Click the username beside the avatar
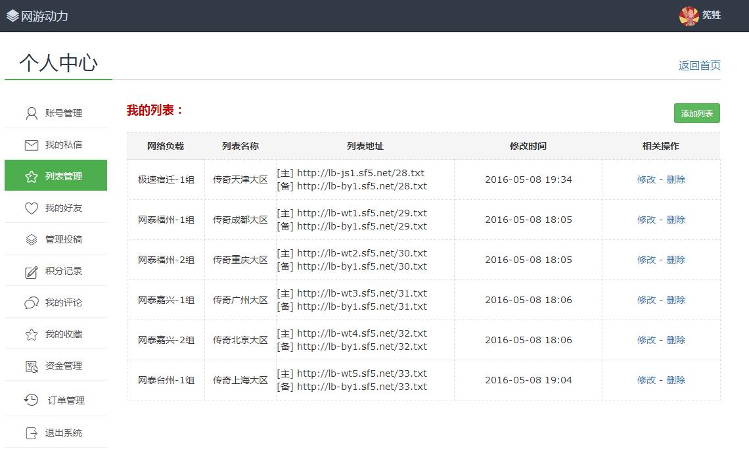 [712, 15]
